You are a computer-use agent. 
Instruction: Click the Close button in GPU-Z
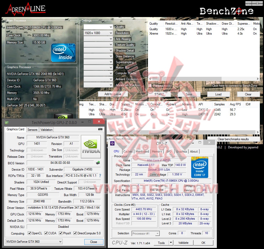93,242
